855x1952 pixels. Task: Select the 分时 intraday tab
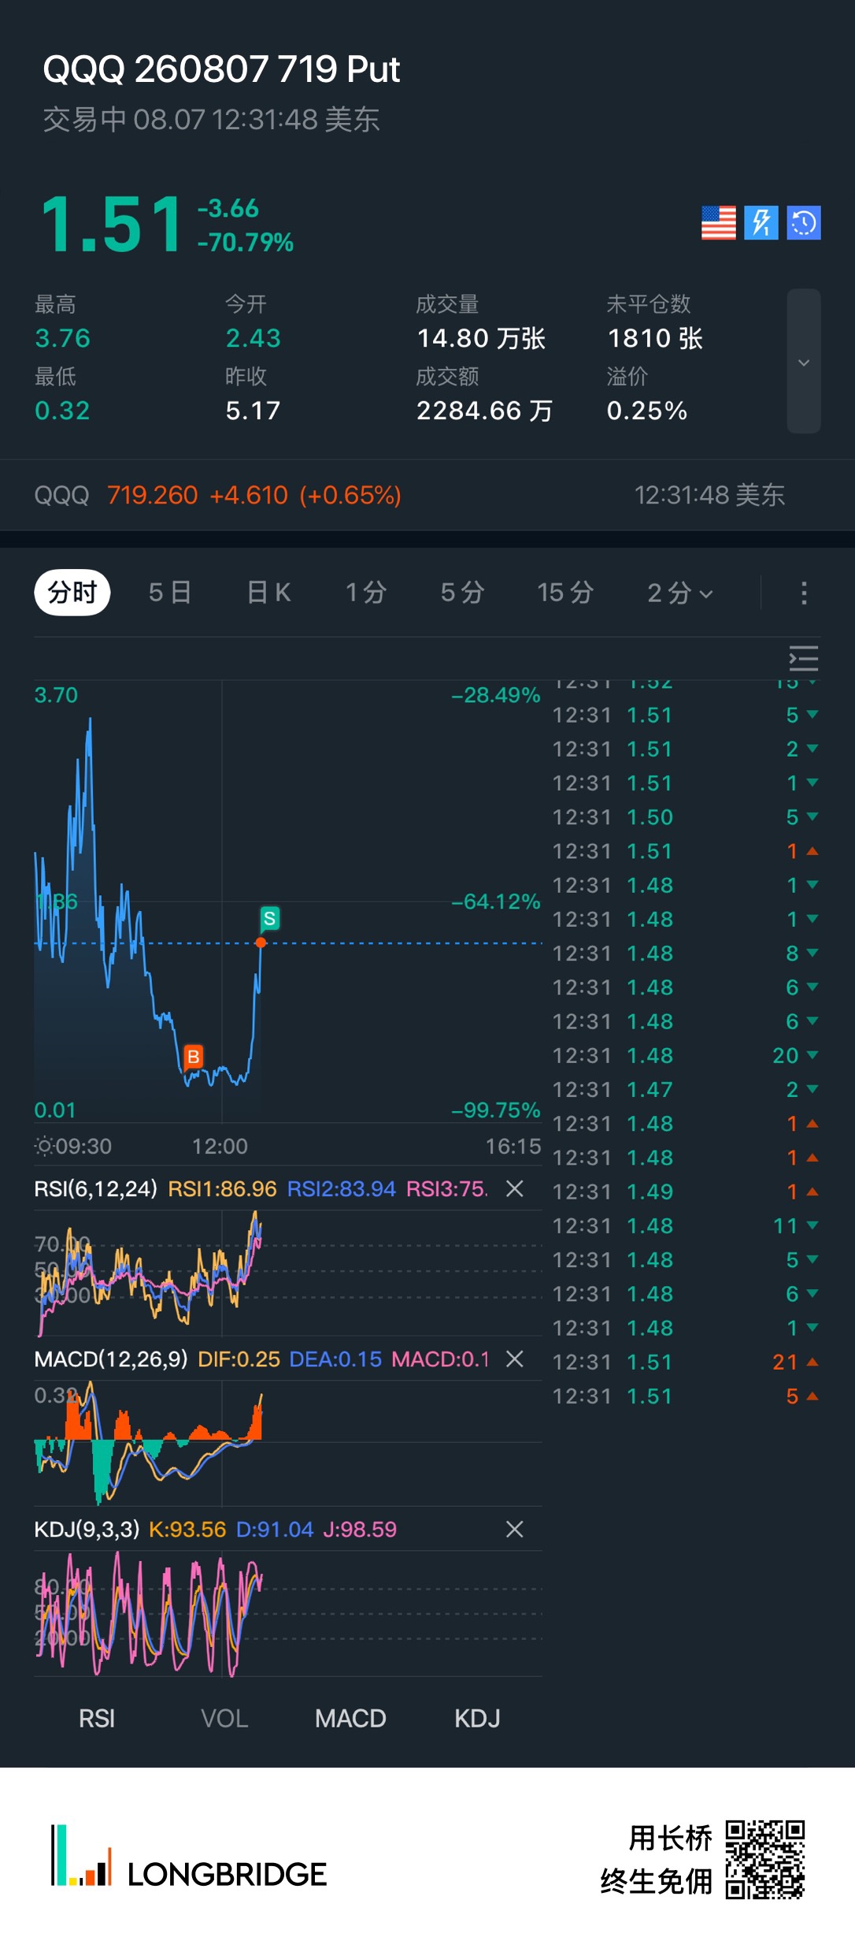pos(72,592)
